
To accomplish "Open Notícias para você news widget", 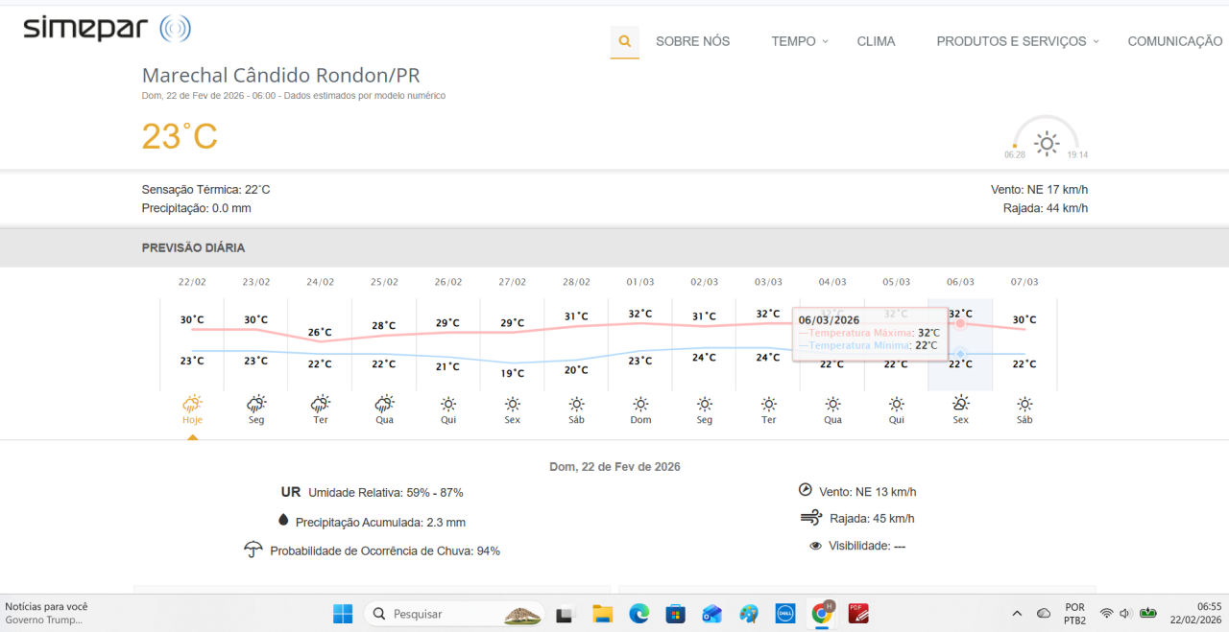I will (46, 613).
